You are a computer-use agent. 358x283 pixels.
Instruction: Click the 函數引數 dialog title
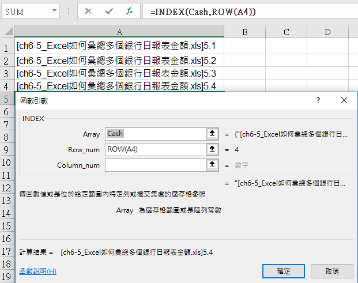point(34,101)
